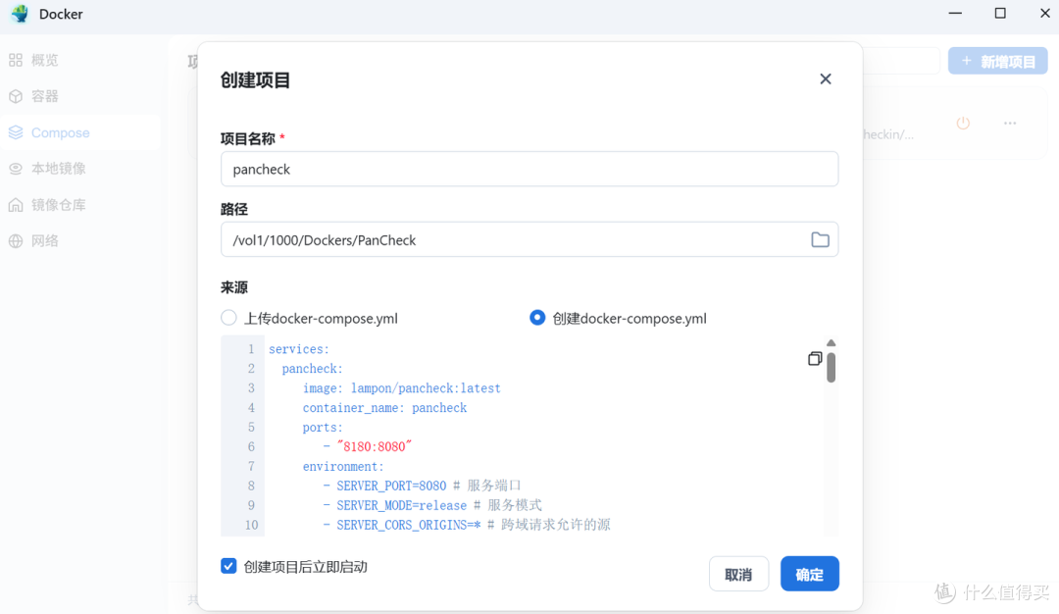Confirm with the 确定 button
This screenshot has width=1059, height=614.
pyautogui.click(x=809, y=574)
